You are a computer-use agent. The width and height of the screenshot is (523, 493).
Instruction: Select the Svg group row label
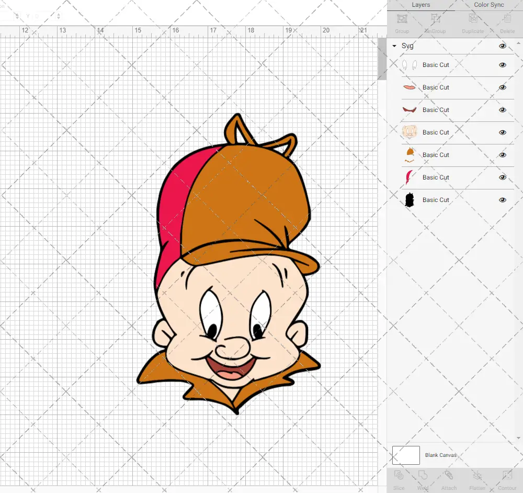click(x=407, y=46)
